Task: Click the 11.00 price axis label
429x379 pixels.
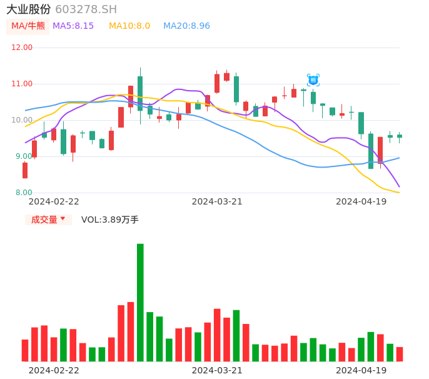Action: [x=23, y=84]
